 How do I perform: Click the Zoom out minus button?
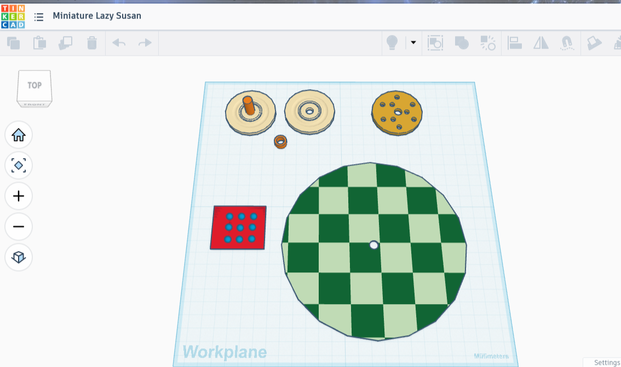click(x=19, y=226)
